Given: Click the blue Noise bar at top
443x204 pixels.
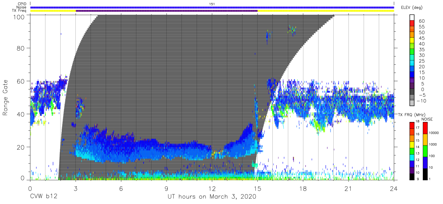Looking at the screenshot, I should click(x=212, y=7).
